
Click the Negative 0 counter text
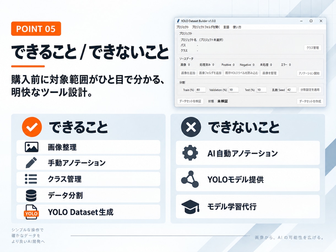[x=247, y=65]
